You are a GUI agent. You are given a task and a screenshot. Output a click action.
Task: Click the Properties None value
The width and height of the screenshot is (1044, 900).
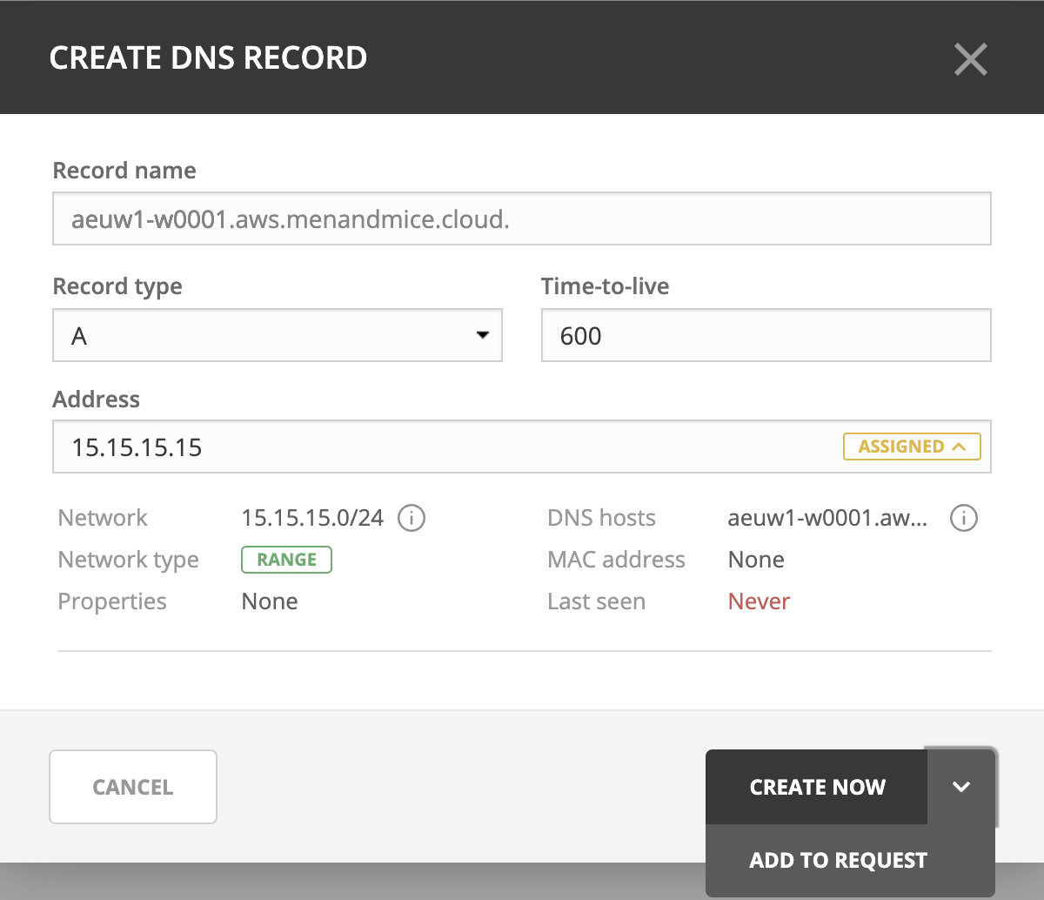point(270,601)
